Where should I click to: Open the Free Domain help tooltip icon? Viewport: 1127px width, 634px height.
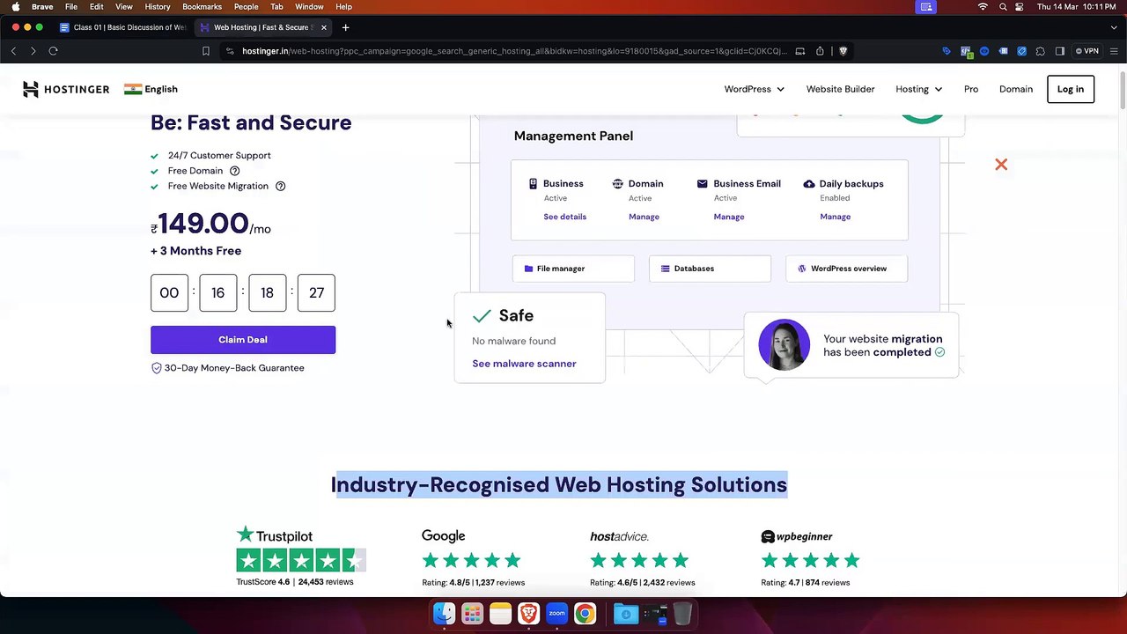[234, 171]
